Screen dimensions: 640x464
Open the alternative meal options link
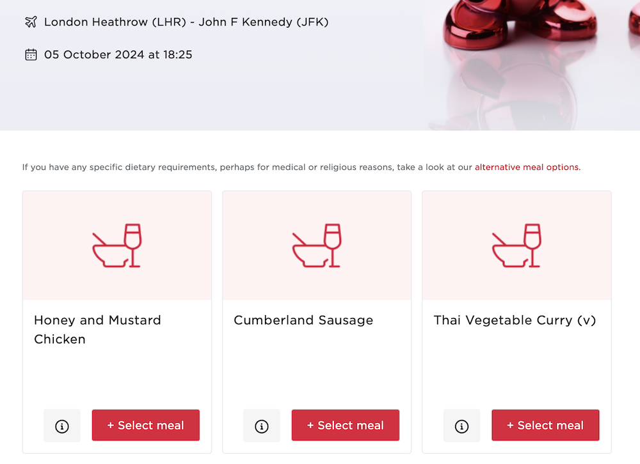(527, 167)
